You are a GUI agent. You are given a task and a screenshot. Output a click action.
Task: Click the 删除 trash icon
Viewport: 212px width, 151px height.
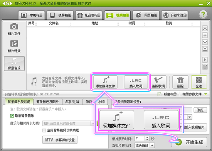[x=180, y=82]
